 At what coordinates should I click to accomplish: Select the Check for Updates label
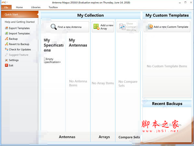pyautogui.click(x=20, y=49)
